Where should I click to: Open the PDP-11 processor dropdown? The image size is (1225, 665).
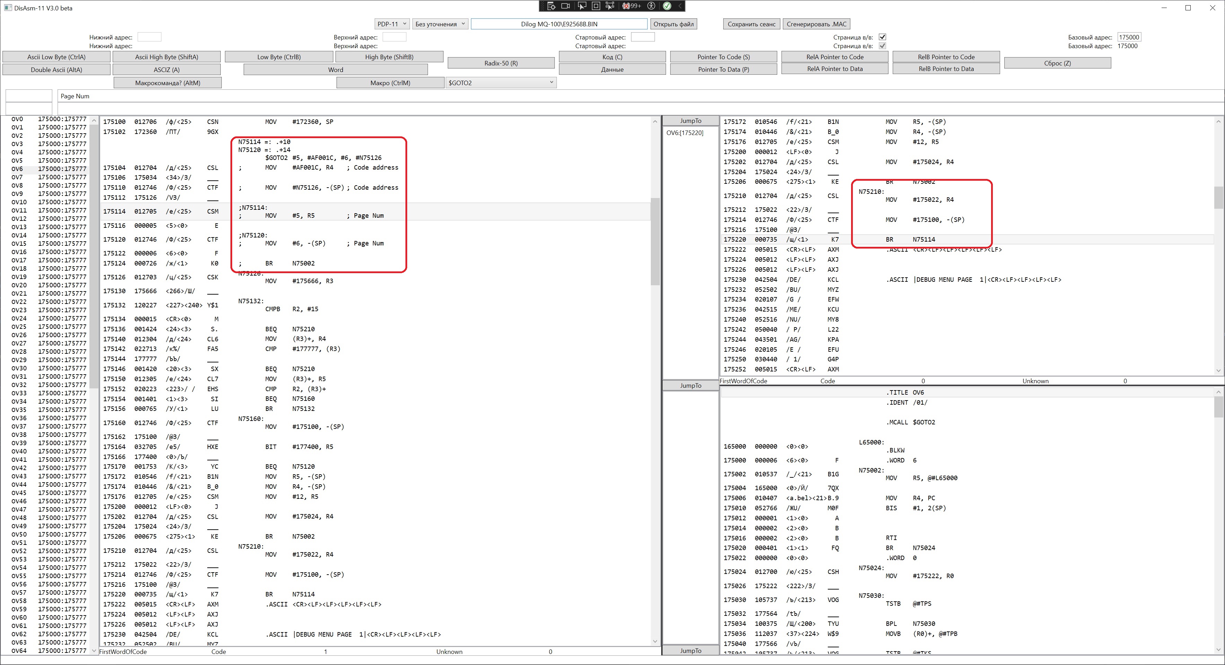(391, 24)
